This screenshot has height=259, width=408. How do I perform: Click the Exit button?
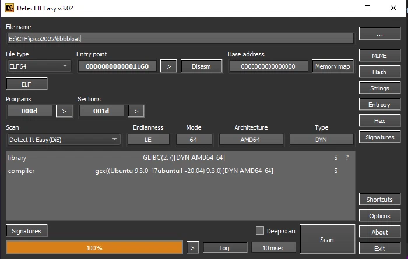click(x=379, y=249)
